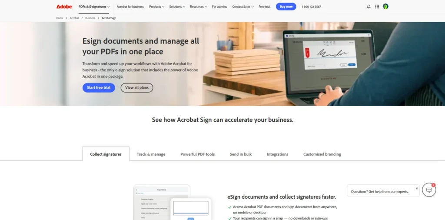Click the Free trial nav link
Screen dimensions: 445x220
[x=265, y=7]
